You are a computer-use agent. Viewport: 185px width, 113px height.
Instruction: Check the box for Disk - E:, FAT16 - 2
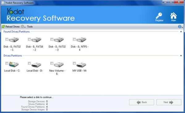coord(29,39)
